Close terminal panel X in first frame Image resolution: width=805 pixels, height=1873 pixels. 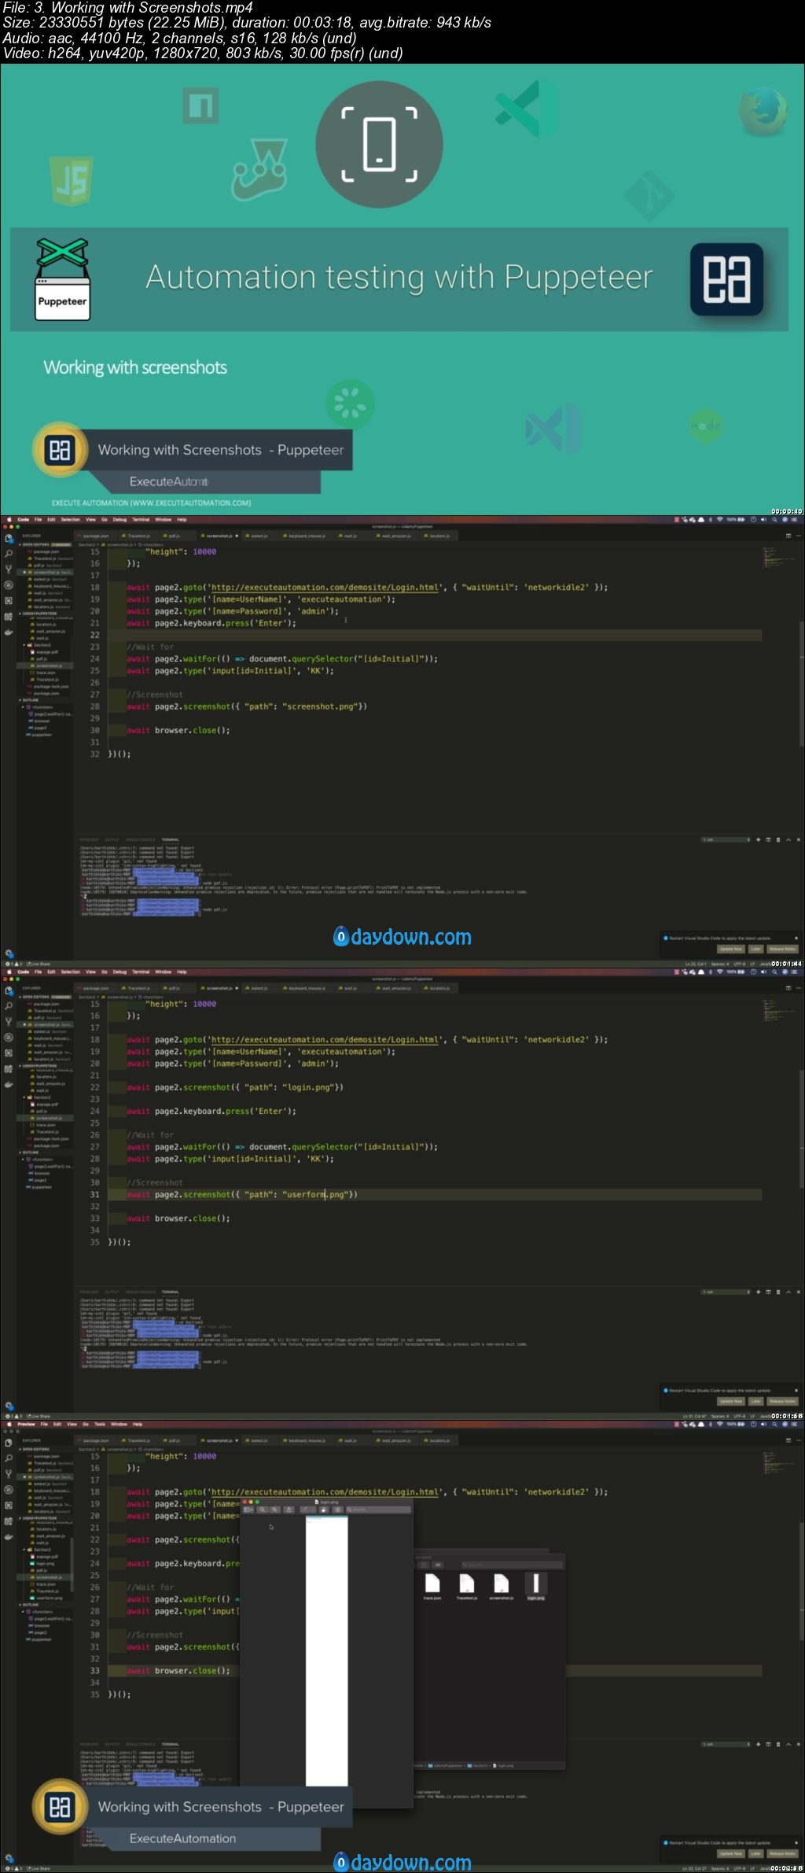pyautogui.click(x=798, y=839)
